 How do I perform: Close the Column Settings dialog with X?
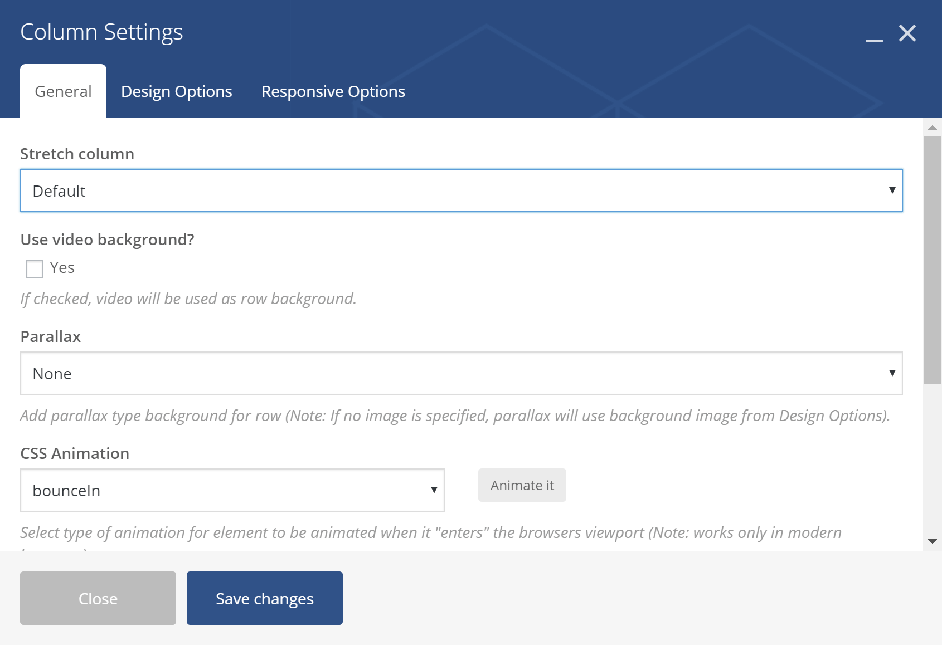tap(907, 33)
